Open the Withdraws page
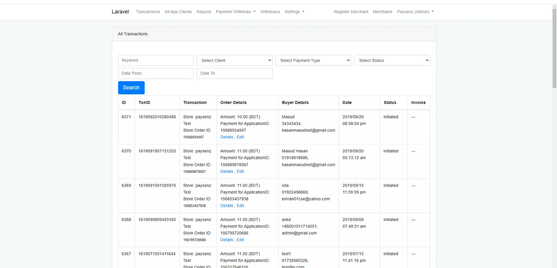The height and width of the screenshot is (268, 557). point(270,12)
